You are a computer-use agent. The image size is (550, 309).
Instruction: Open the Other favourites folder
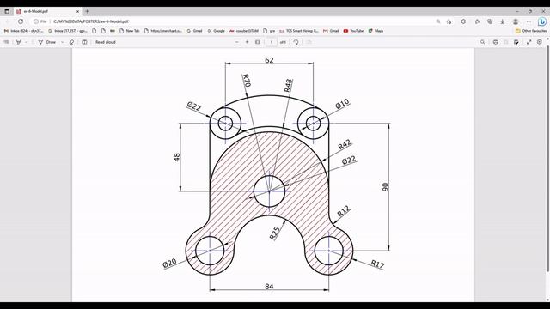[x=531, y=31]
